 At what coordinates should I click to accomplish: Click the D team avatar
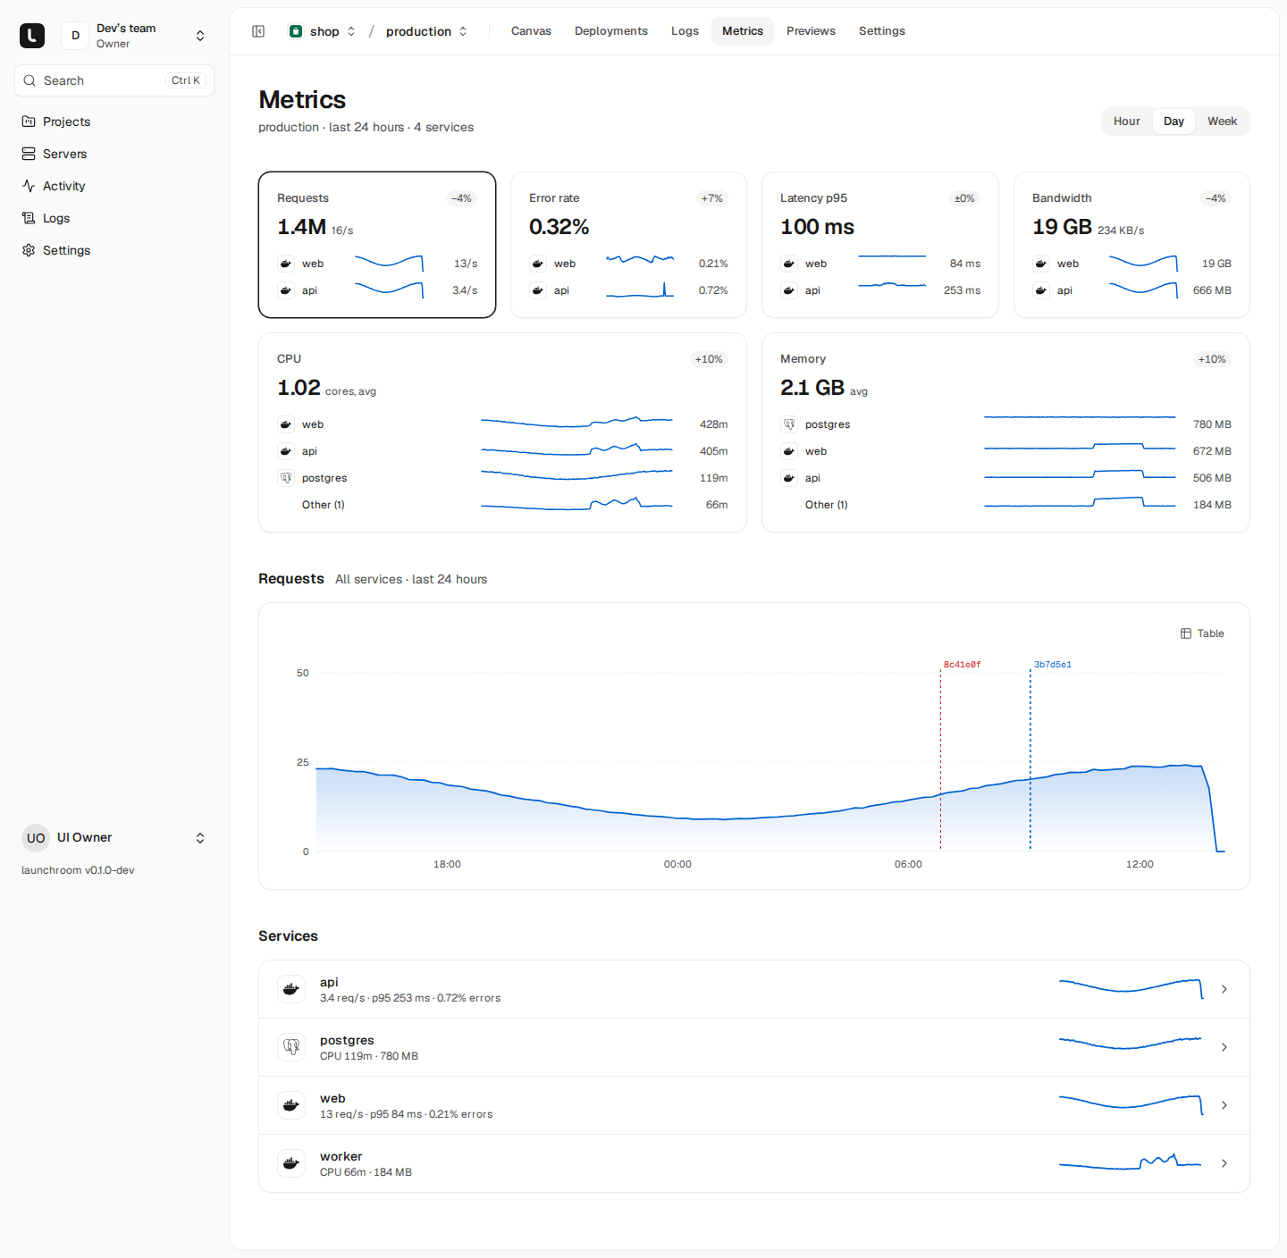tap(75, 36)
